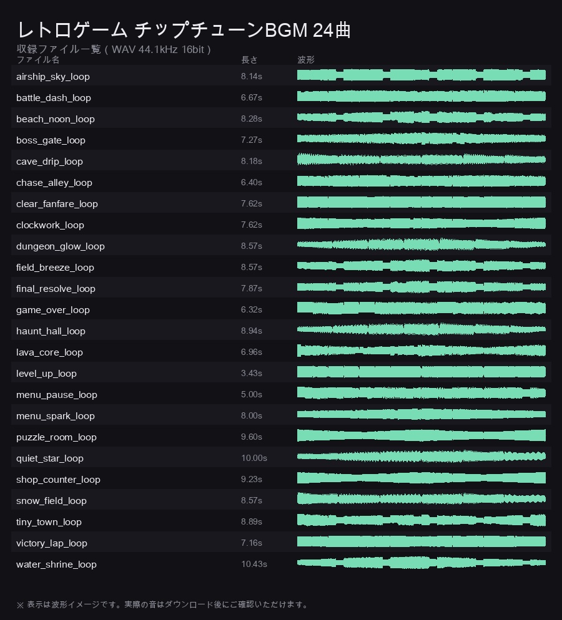The image size is (562, 620).
Task: Click the 3.43s duration of level_up_loop
Action: (251, 373)
